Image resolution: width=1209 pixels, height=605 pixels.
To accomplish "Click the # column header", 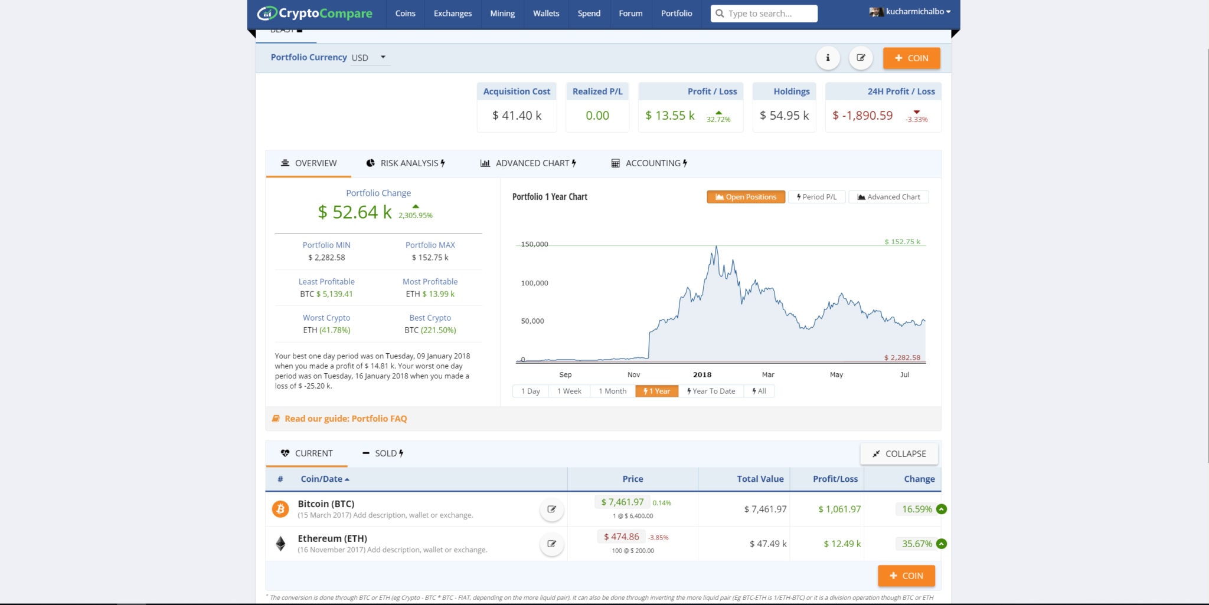I will coord(280,479).
